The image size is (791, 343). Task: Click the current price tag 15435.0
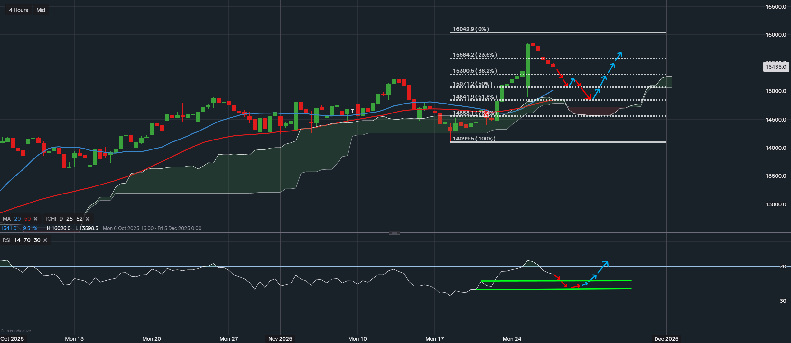pos(776,67)
